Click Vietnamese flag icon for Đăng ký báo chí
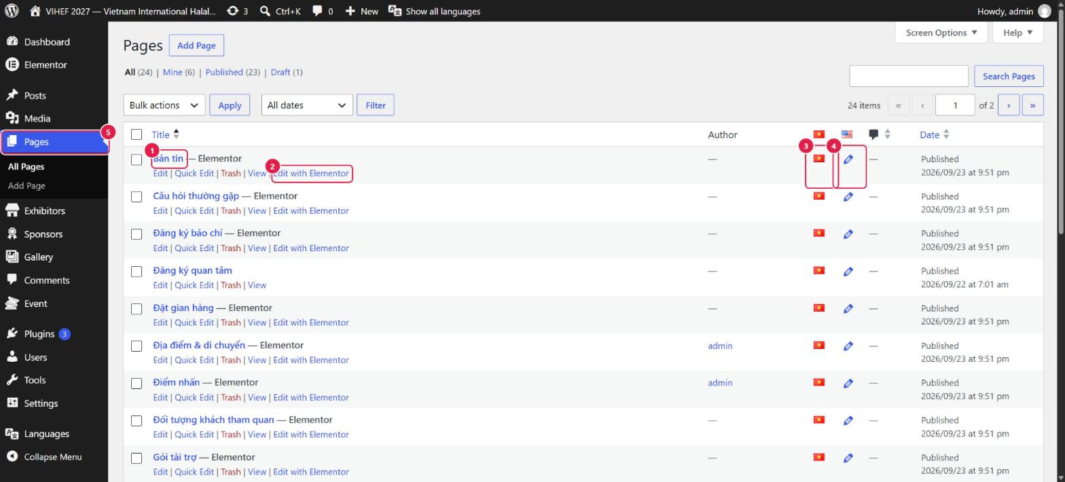Viewport: 1065px width, 482px height. (819, 233)
